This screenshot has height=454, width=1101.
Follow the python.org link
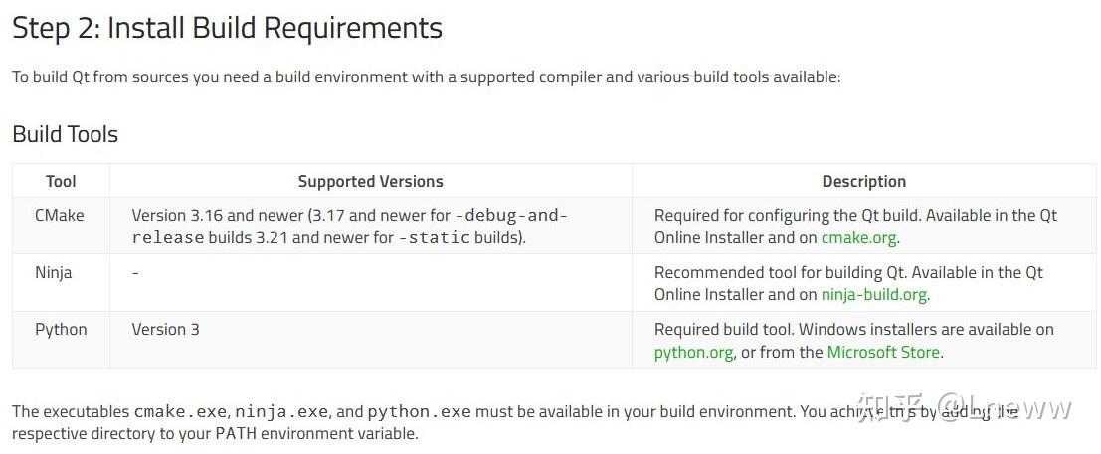click(x=693, y=352)
